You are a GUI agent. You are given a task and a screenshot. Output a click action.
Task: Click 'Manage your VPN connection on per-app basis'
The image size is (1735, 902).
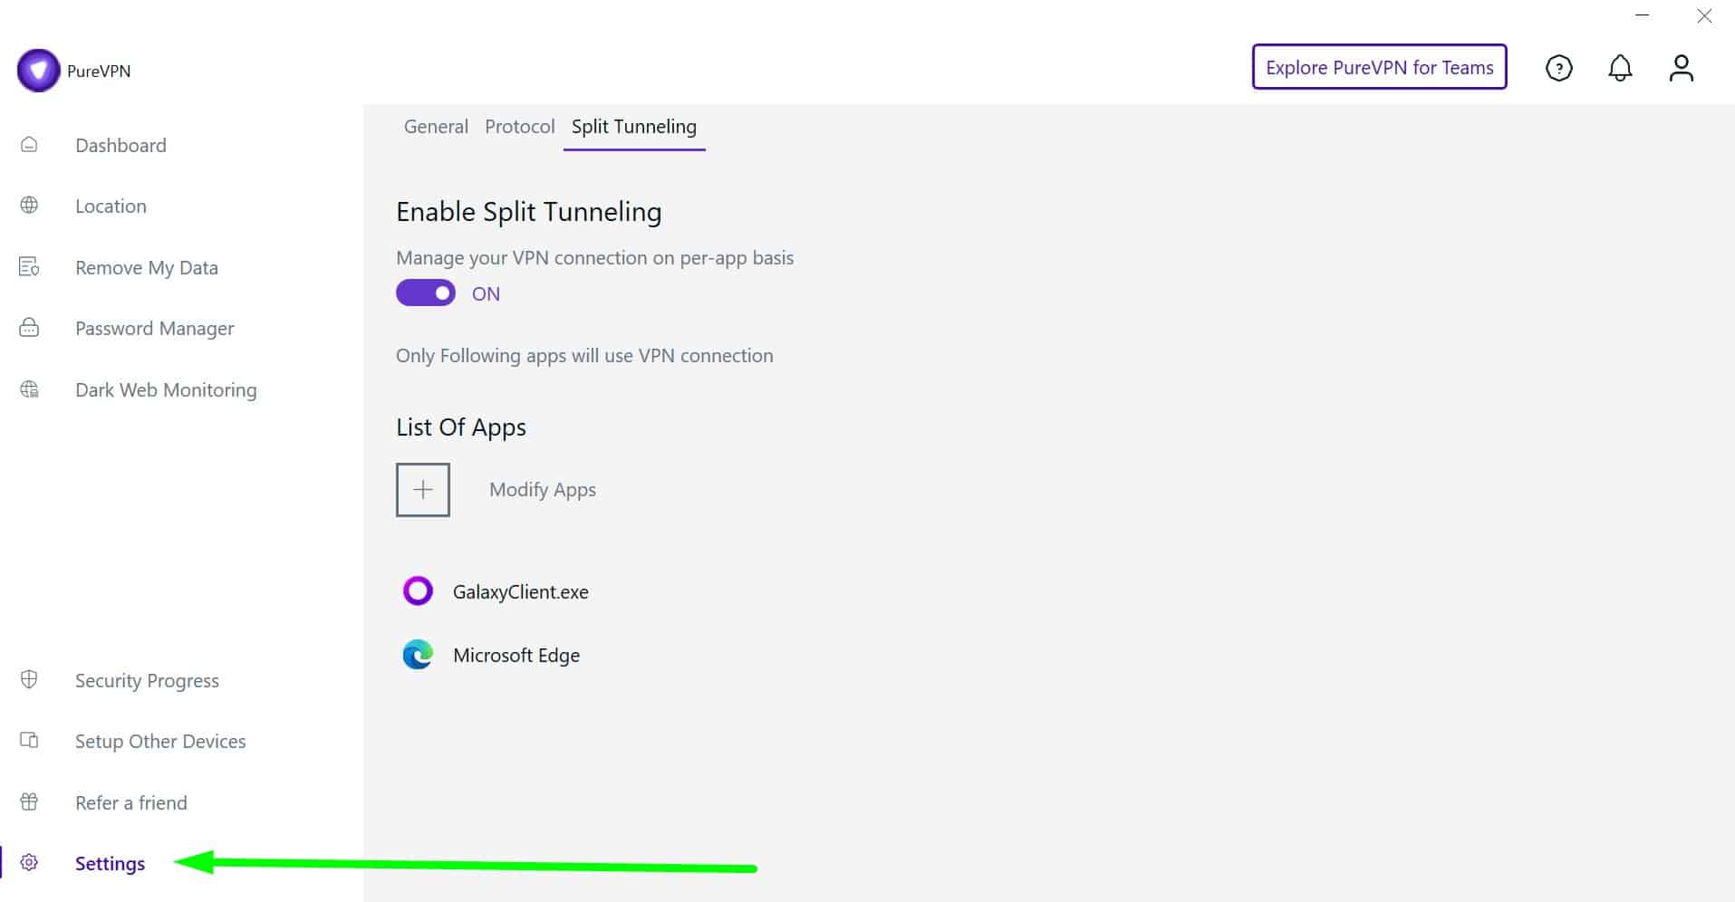click(x=594, y=257)
